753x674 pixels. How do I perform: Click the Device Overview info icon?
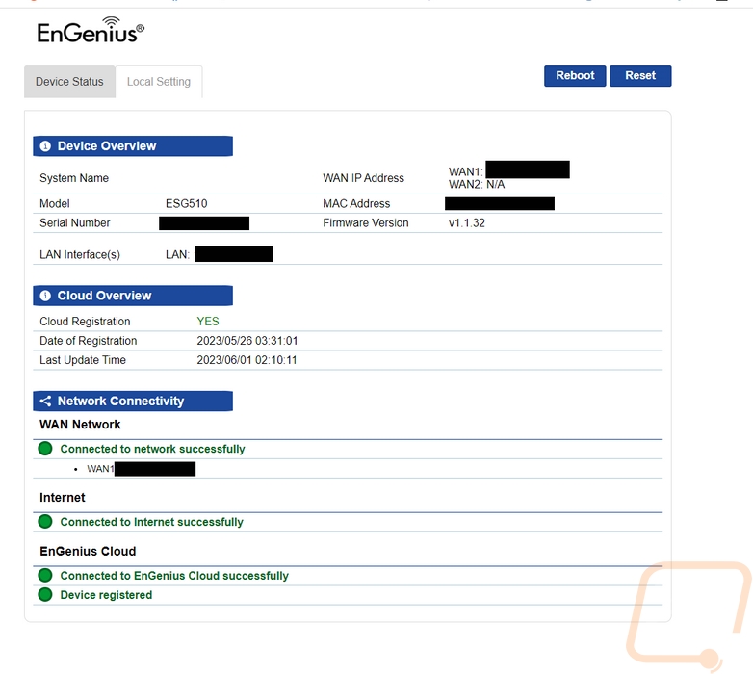[x=45, y=146]
